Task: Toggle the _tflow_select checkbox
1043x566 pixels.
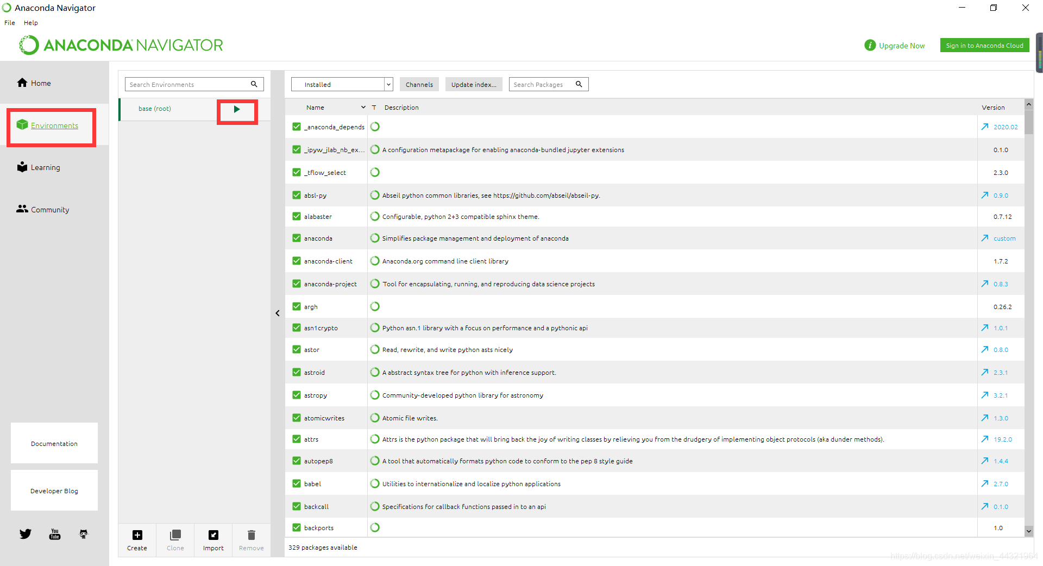Action: click(x=297, y=172)
